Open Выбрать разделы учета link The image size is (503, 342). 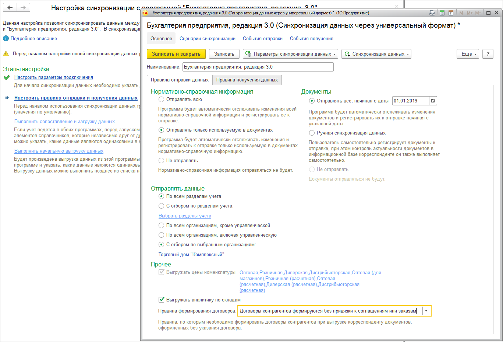click(185, 216)
